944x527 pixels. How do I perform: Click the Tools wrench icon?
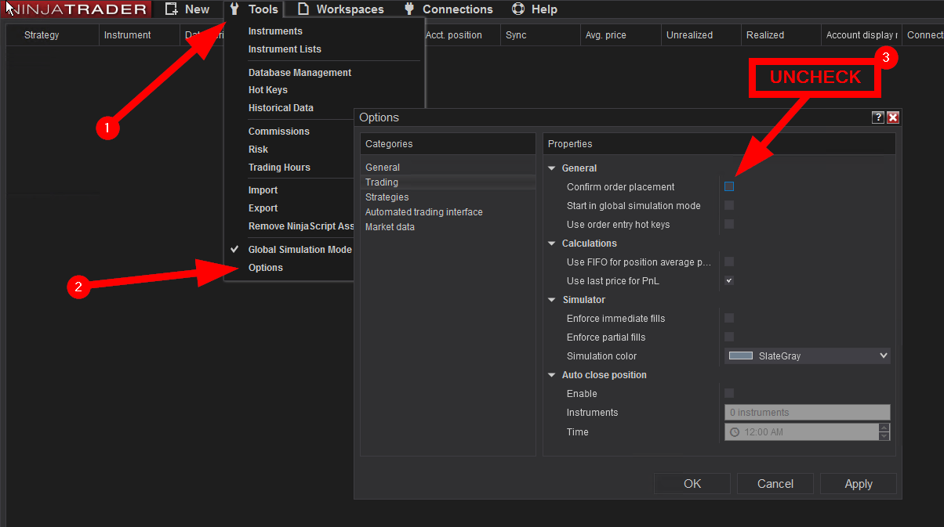tap(234, 9)
